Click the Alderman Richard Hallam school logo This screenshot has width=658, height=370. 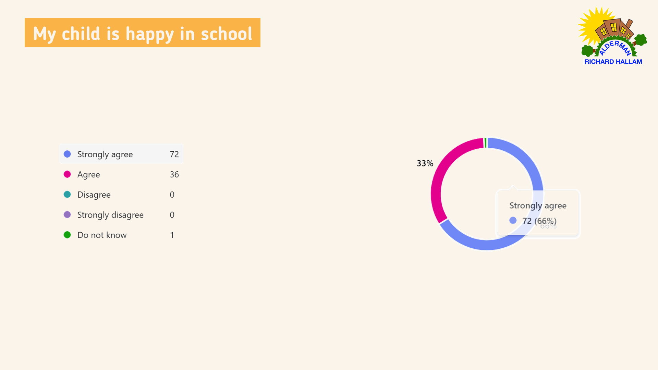[x=612, y=36]
